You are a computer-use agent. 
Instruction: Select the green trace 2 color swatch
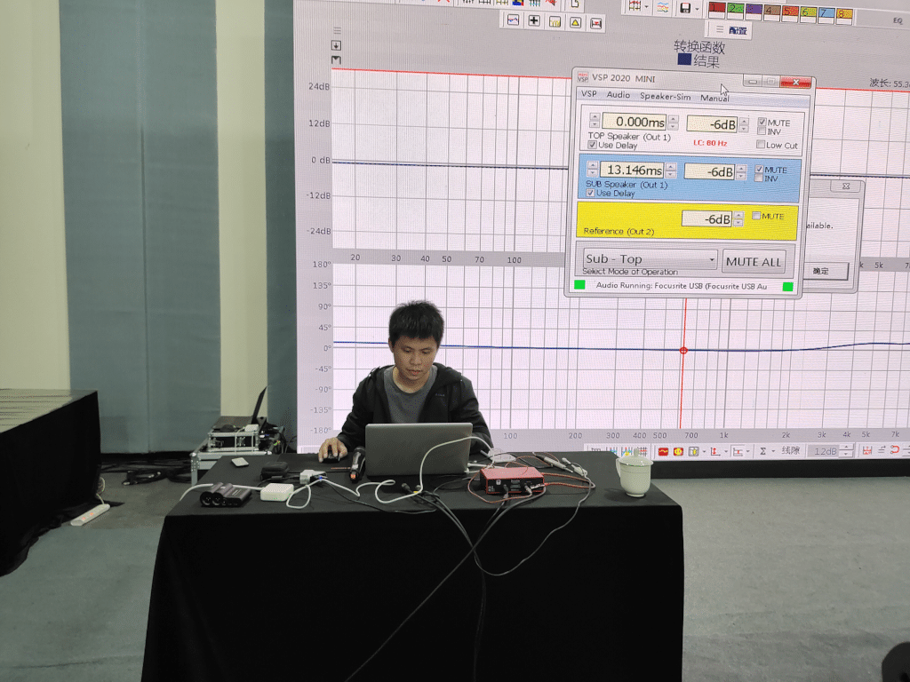pyautogui.click(x=735, y=10)
